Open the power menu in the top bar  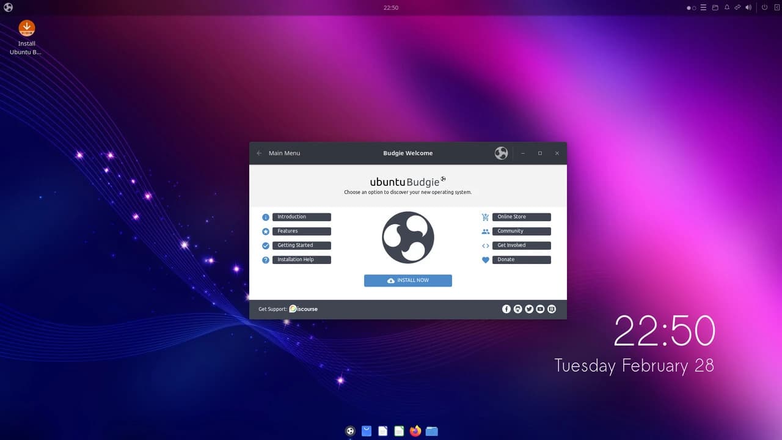(764, 7)
